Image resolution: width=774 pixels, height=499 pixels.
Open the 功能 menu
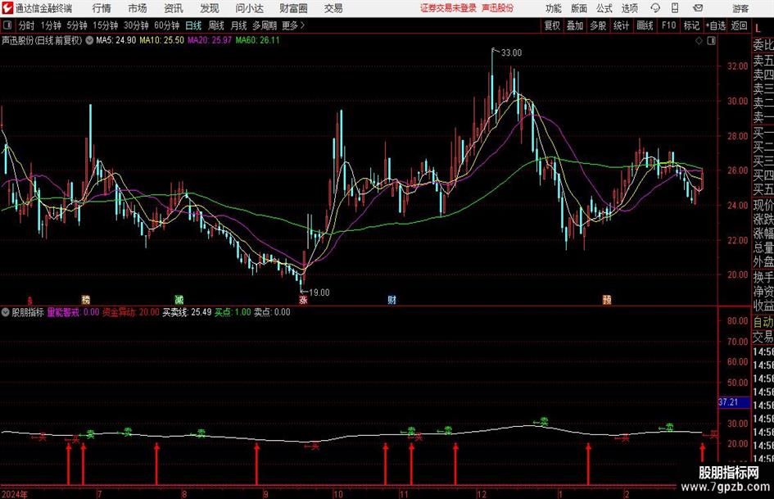coord(554,8)
